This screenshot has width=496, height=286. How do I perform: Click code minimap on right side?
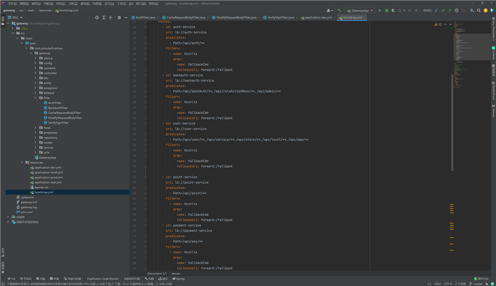(472, 53)
